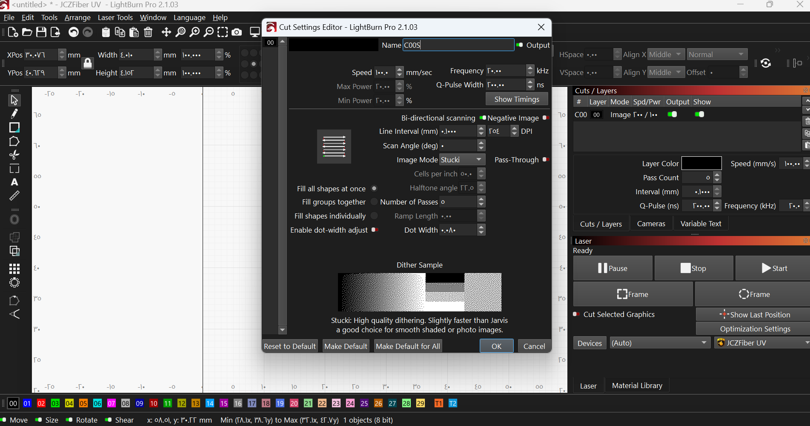Toggle the aspect ratio lock icon
The width and height of the screenshot is (810, 426).
88,63
